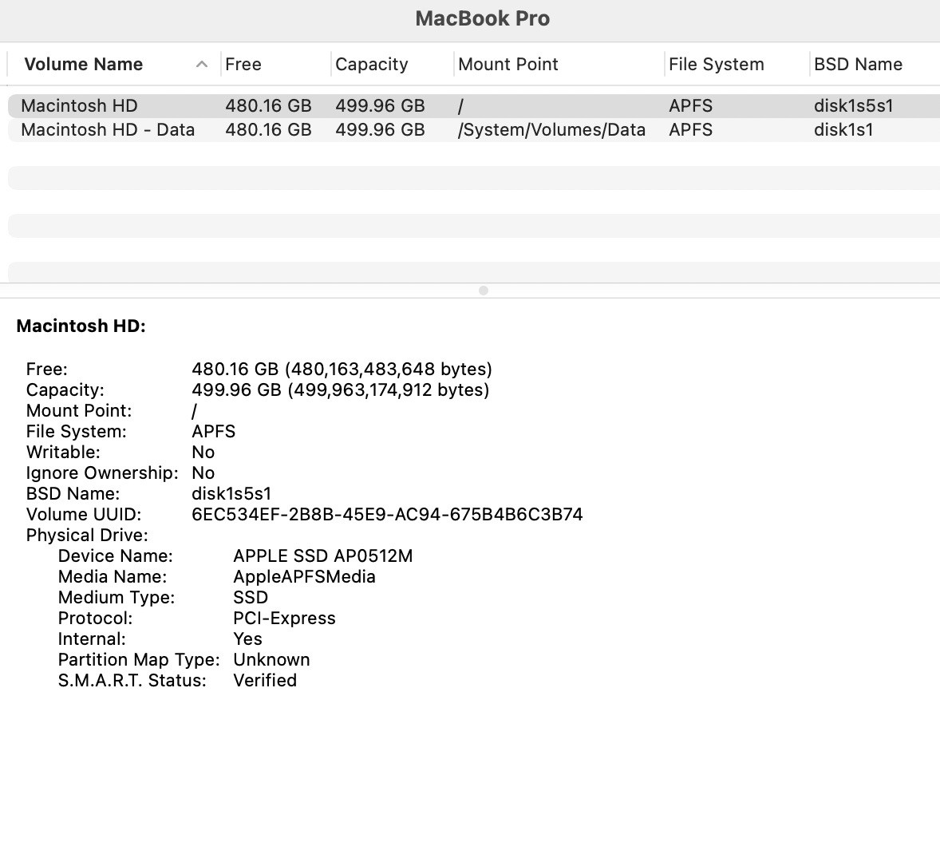The height and width of the screenshot is (846, 940).
Task: Click the MacBook Pro window title
Action: point(483,18)
